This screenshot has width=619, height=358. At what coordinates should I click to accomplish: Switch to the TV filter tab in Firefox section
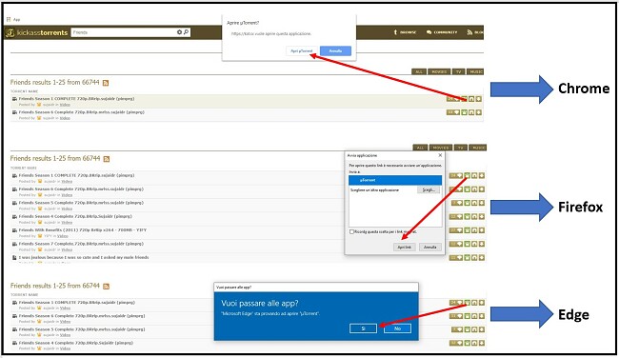point(460,148)
